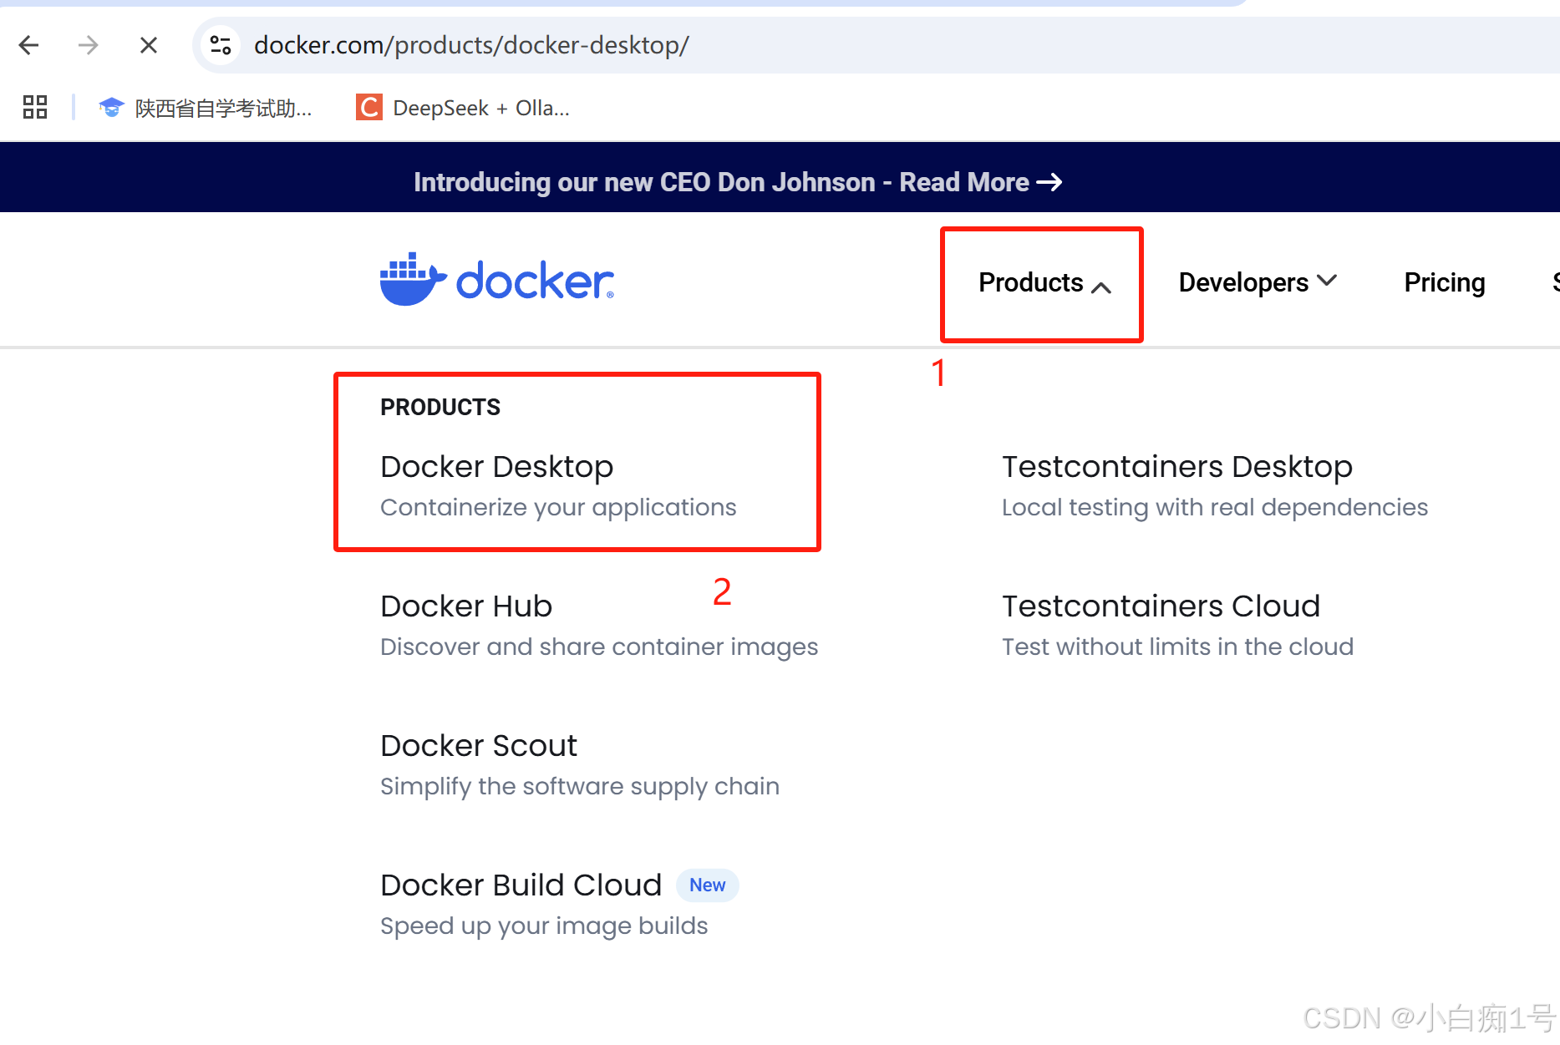
Task: Open the apps grid icon in bookmarks bar
Action: click(35, 107)
